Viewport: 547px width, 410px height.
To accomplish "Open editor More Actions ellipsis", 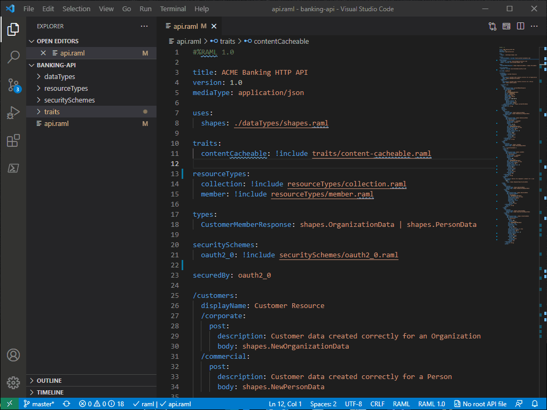I will click(x=534, y=26).
